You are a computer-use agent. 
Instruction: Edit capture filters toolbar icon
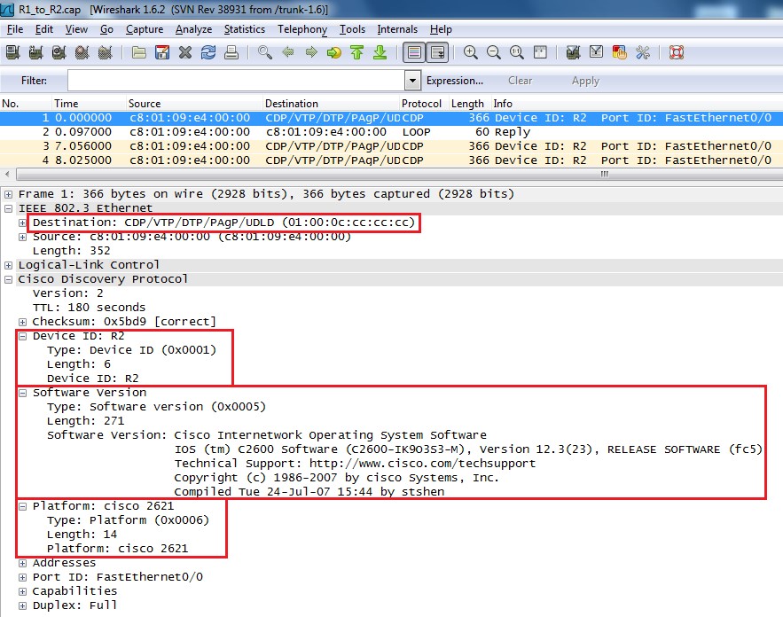click(x=573, y=52)
